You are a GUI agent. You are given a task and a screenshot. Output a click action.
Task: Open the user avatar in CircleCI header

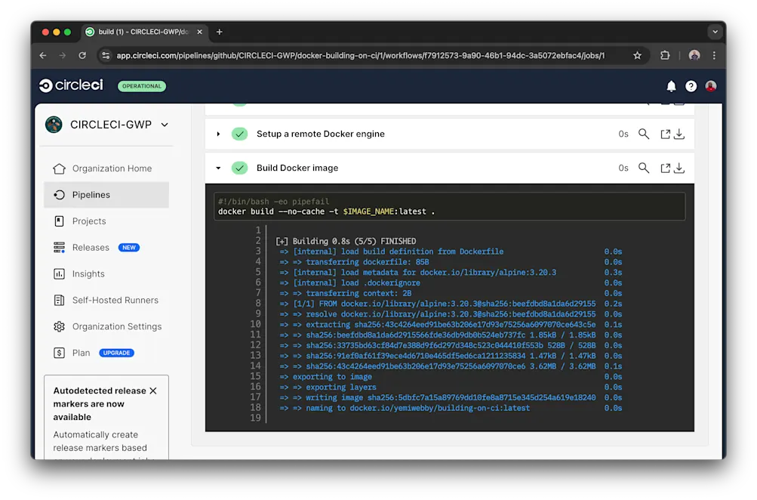tap(711, 86)
